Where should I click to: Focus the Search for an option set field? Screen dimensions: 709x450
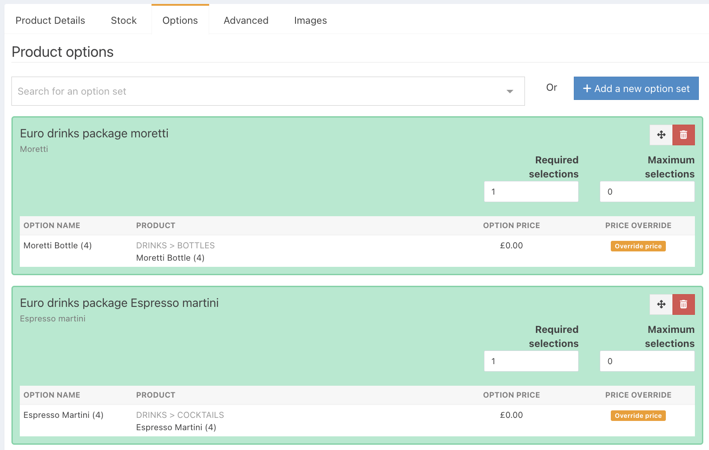click(268, 91)
